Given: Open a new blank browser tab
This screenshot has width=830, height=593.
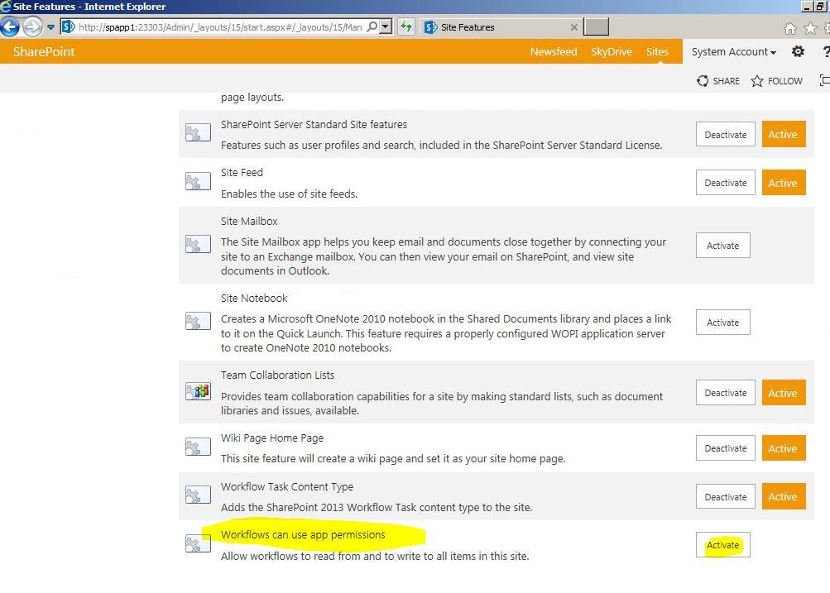Looking at the screenshot, I should click(x=596, y=26).
